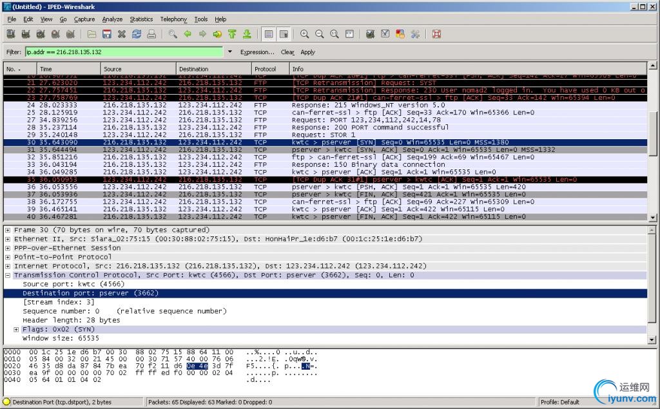
Task: Click the Zoom in icon
Action: [x=304, y=34]
